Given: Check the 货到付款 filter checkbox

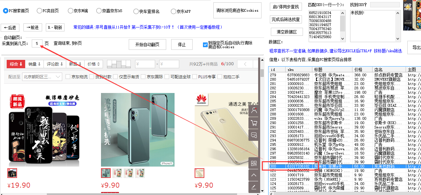Looking at the screenshot, I should 92,77.
